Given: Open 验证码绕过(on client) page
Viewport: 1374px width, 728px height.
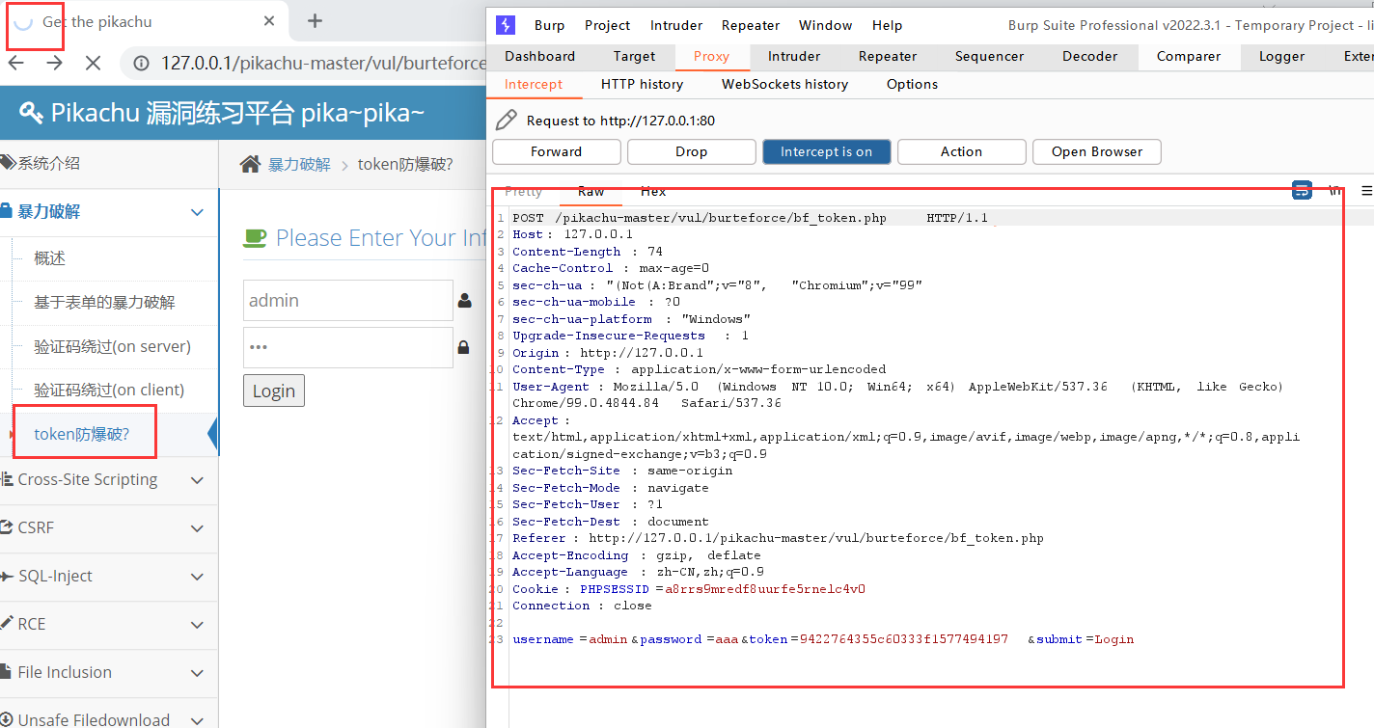Looking at the screenshot, I should click(109, 391).
